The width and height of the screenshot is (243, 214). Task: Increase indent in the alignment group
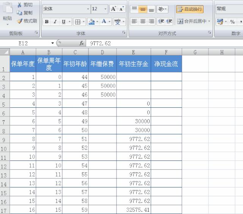169,21
